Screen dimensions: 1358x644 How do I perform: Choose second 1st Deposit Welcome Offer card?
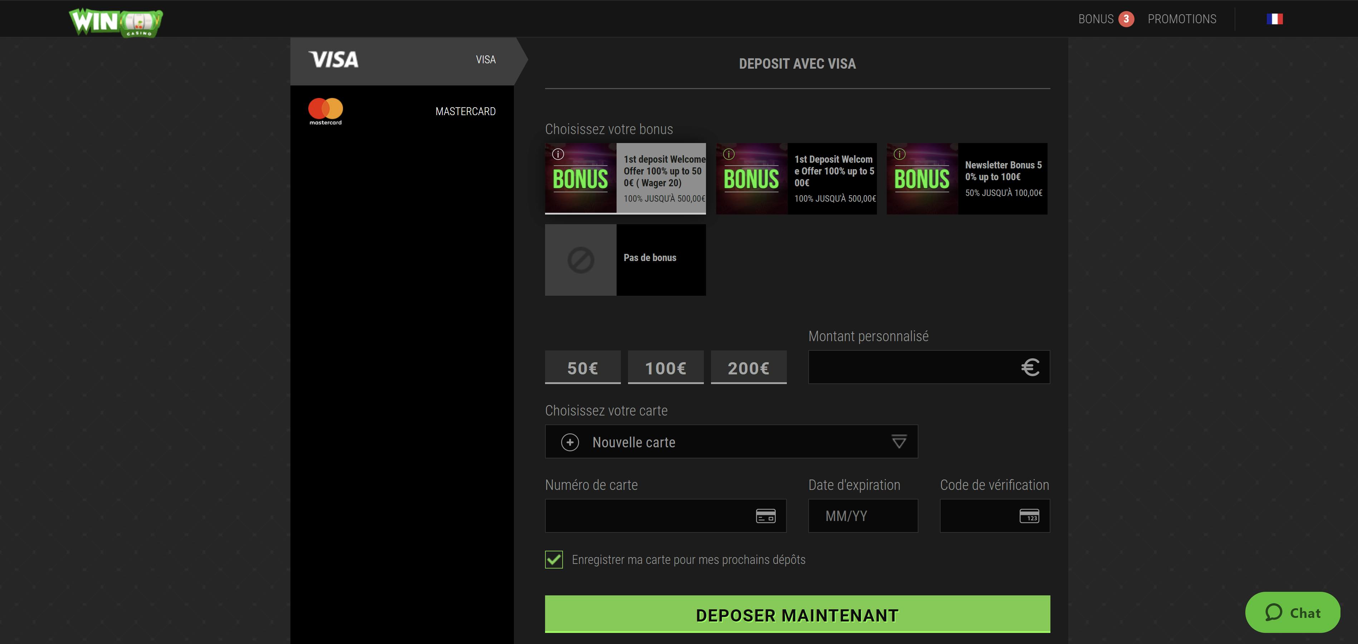(796, 179)
